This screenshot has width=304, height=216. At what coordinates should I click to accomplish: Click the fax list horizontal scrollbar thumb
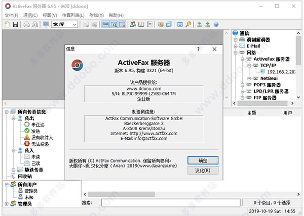pyautogui.click(x=121, y=194)
